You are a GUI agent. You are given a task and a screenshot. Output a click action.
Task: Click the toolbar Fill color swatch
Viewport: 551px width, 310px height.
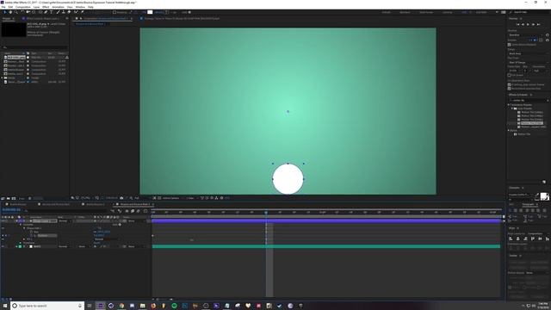[x=150, y=12]
